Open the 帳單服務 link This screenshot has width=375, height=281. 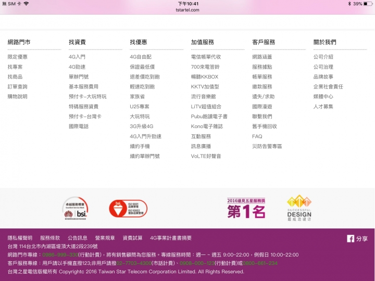point(262,76)
